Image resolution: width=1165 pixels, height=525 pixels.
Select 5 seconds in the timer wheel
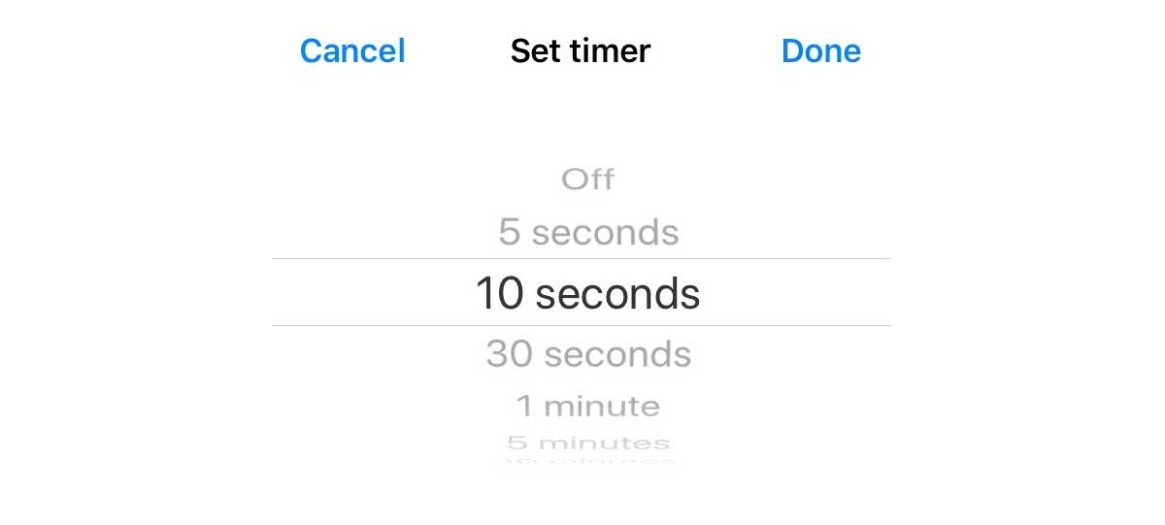point(588,232)
